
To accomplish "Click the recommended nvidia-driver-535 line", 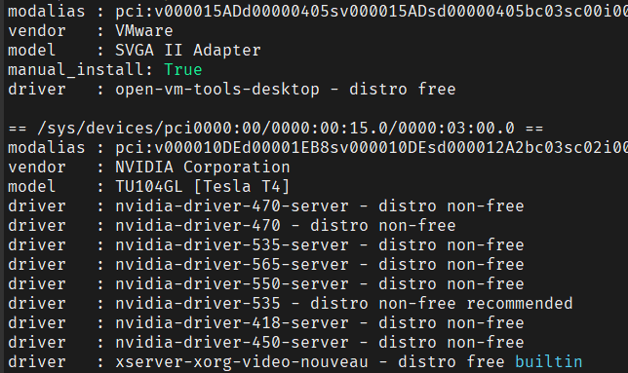I will pos(291,304).
